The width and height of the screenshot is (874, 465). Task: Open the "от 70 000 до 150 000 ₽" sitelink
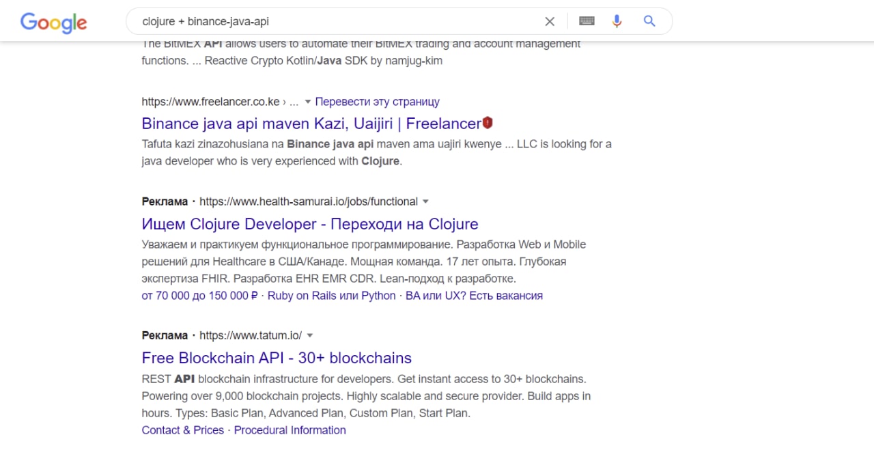(x=199, y=296)
